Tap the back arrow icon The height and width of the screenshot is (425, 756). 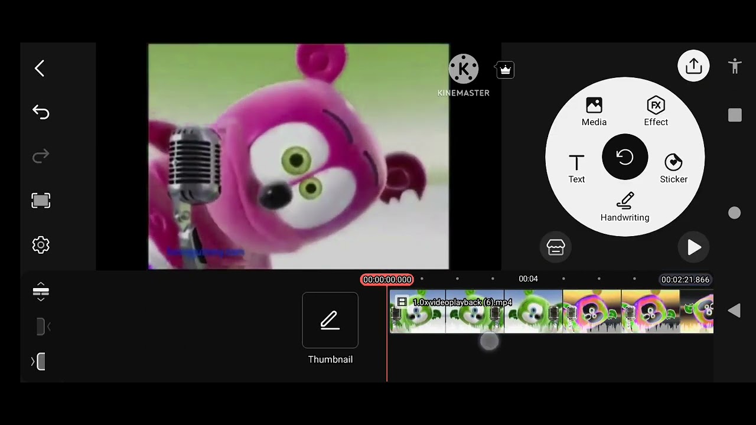coord(40,68)
